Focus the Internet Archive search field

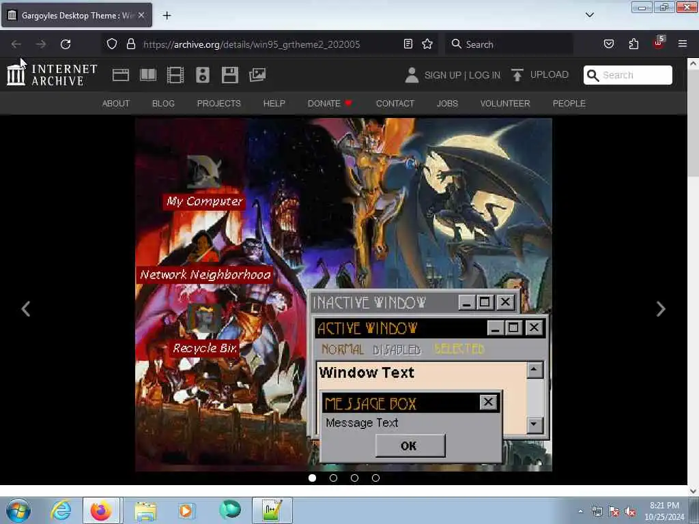(628, 75)
